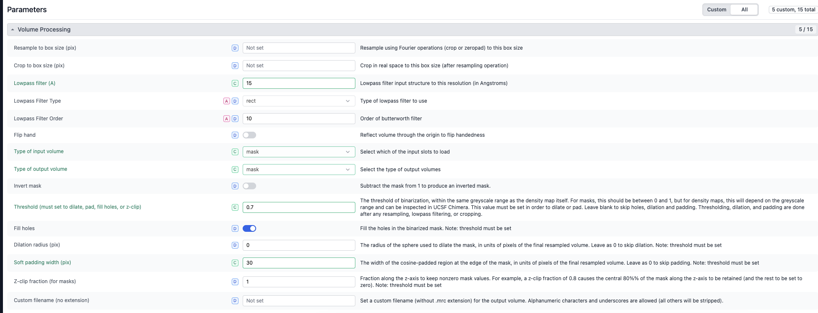Click the Z-clip fraction value field

(x=299, y=282)
